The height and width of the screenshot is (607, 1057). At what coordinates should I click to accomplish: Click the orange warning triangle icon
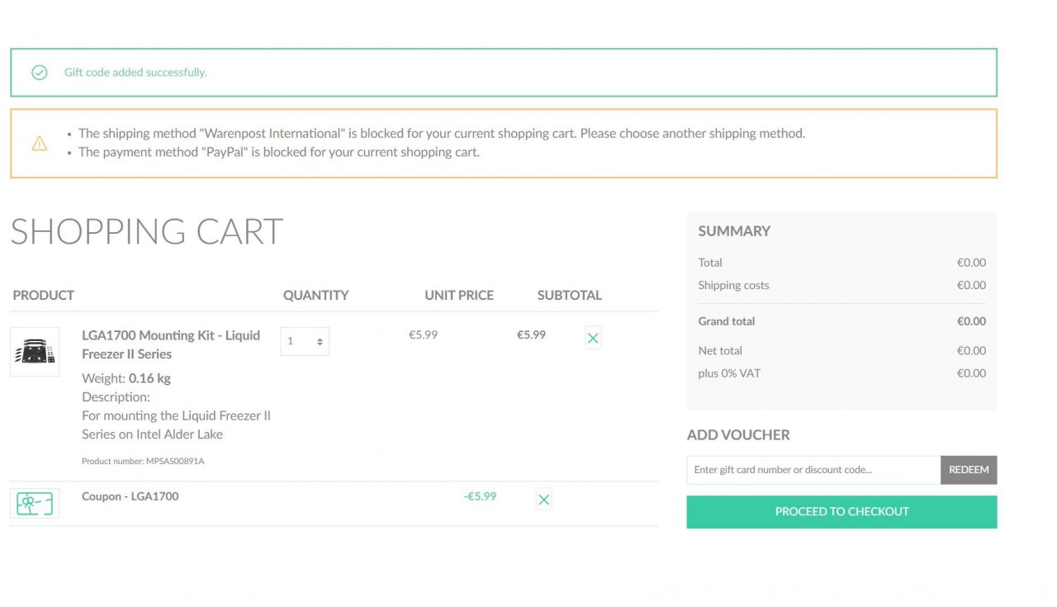pyautogui.click(x=40, y=143)
